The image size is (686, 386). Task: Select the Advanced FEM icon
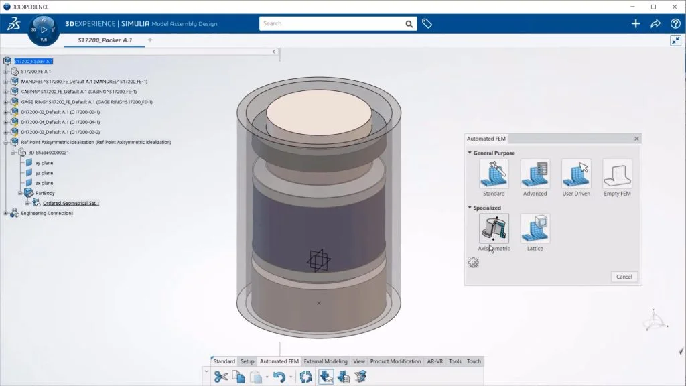coord(535,174)
